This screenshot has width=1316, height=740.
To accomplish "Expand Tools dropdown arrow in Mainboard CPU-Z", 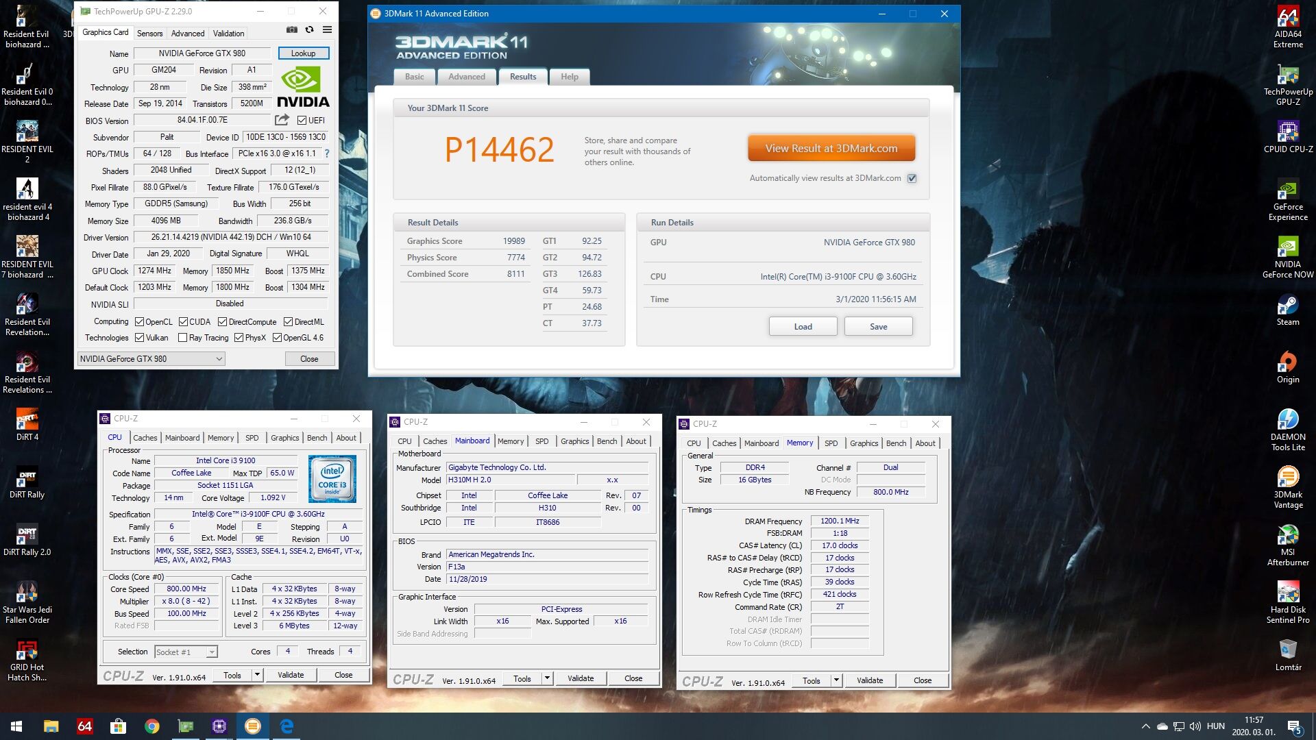I will pyautogui.click(x=547, y=678).
